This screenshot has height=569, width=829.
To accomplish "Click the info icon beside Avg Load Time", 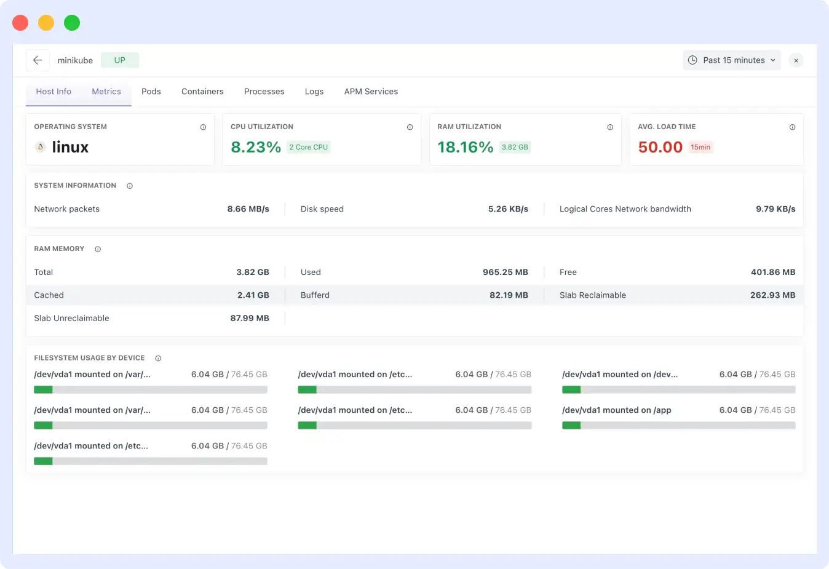I will coord(792,127).
